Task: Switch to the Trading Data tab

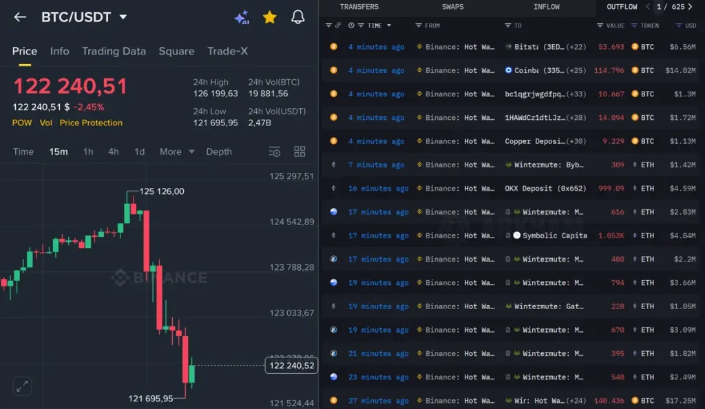Action: tap(115, 51)
